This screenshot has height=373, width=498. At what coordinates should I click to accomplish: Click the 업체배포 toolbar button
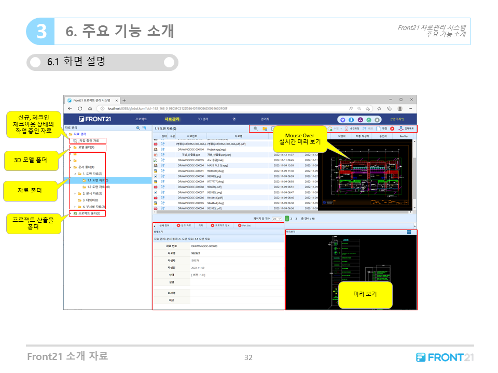406,128
